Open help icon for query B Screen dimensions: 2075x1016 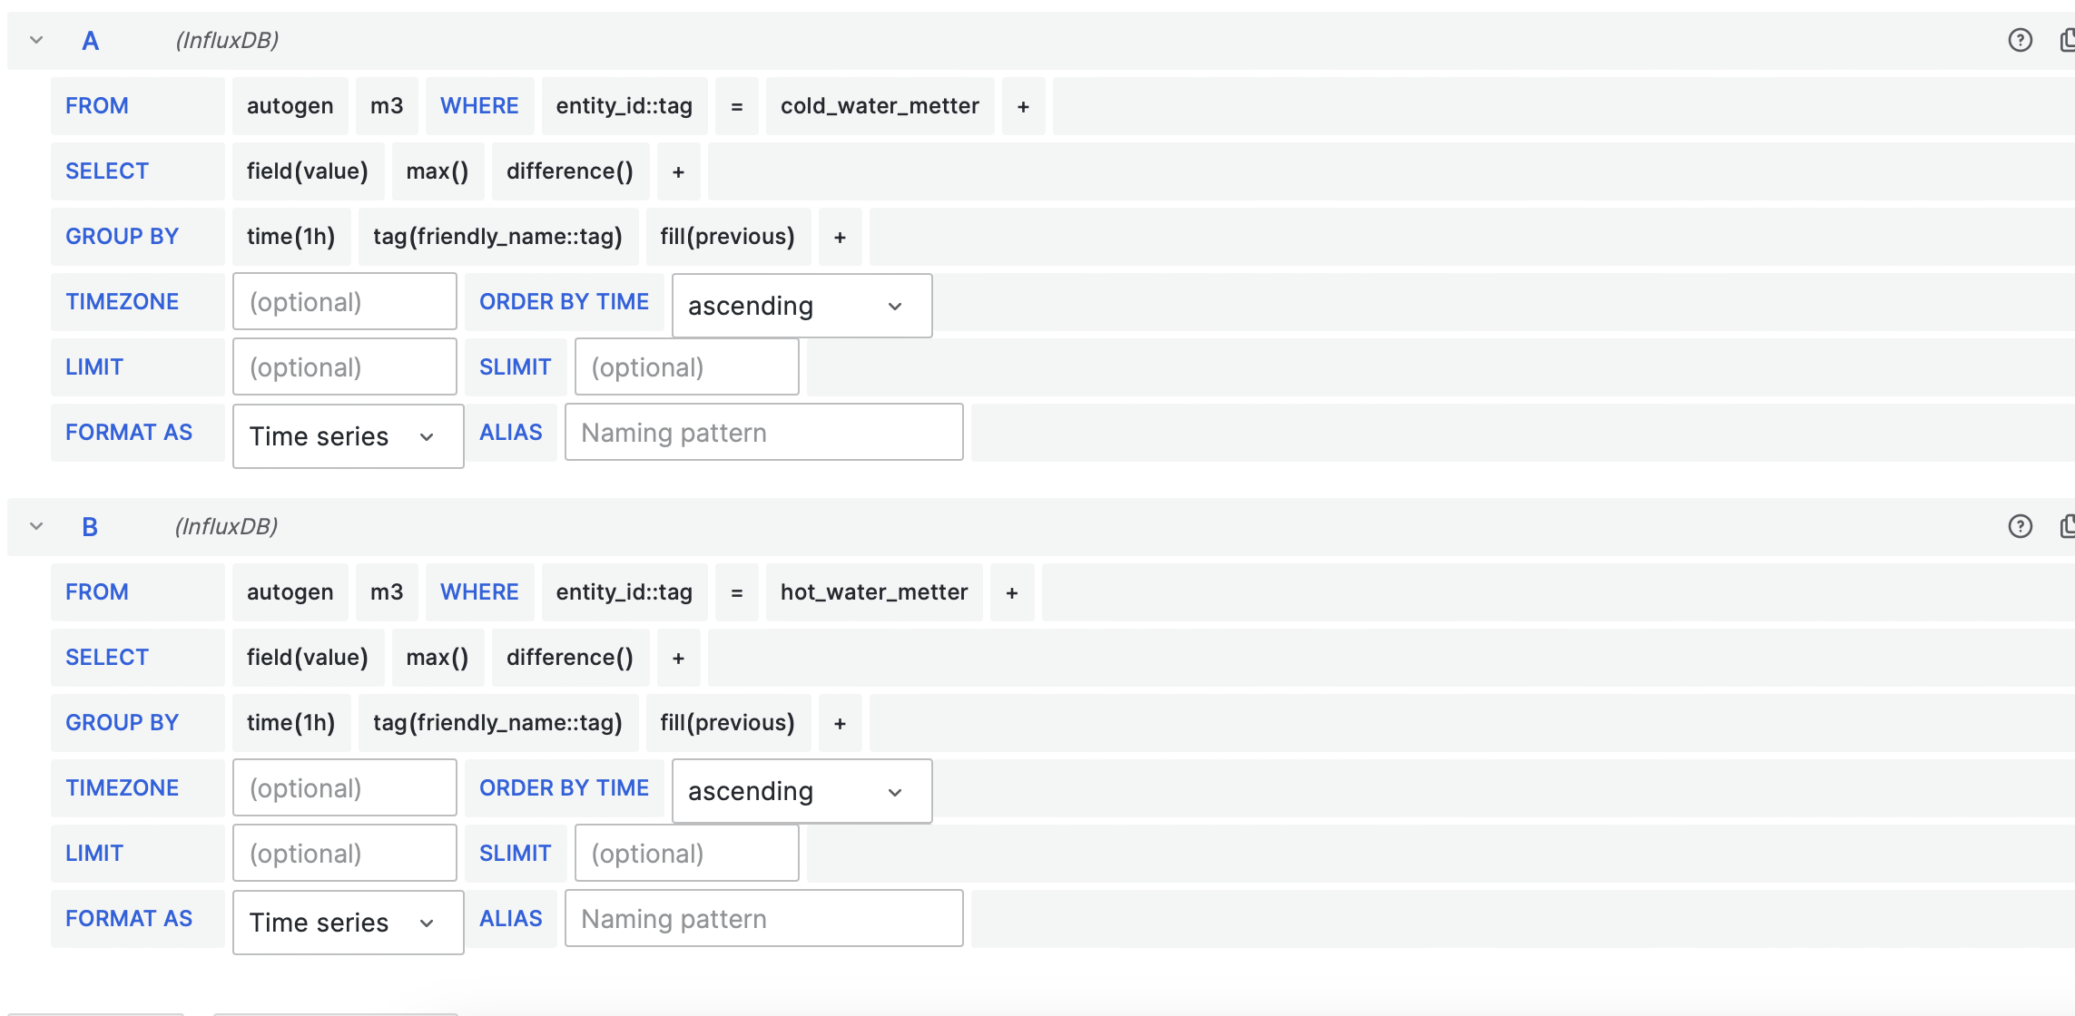tap(2020, 526)
